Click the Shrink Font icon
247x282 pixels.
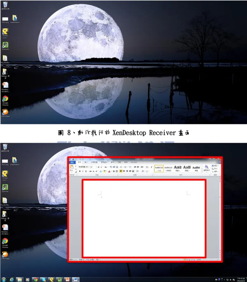point(101,167)
